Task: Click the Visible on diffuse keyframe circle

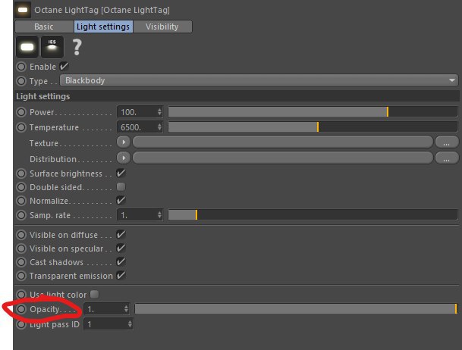Action: tap(21, 235)
